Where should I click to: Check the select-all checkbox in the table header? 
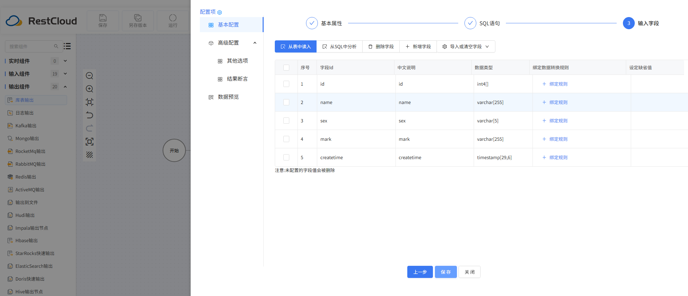coord(286,67)
